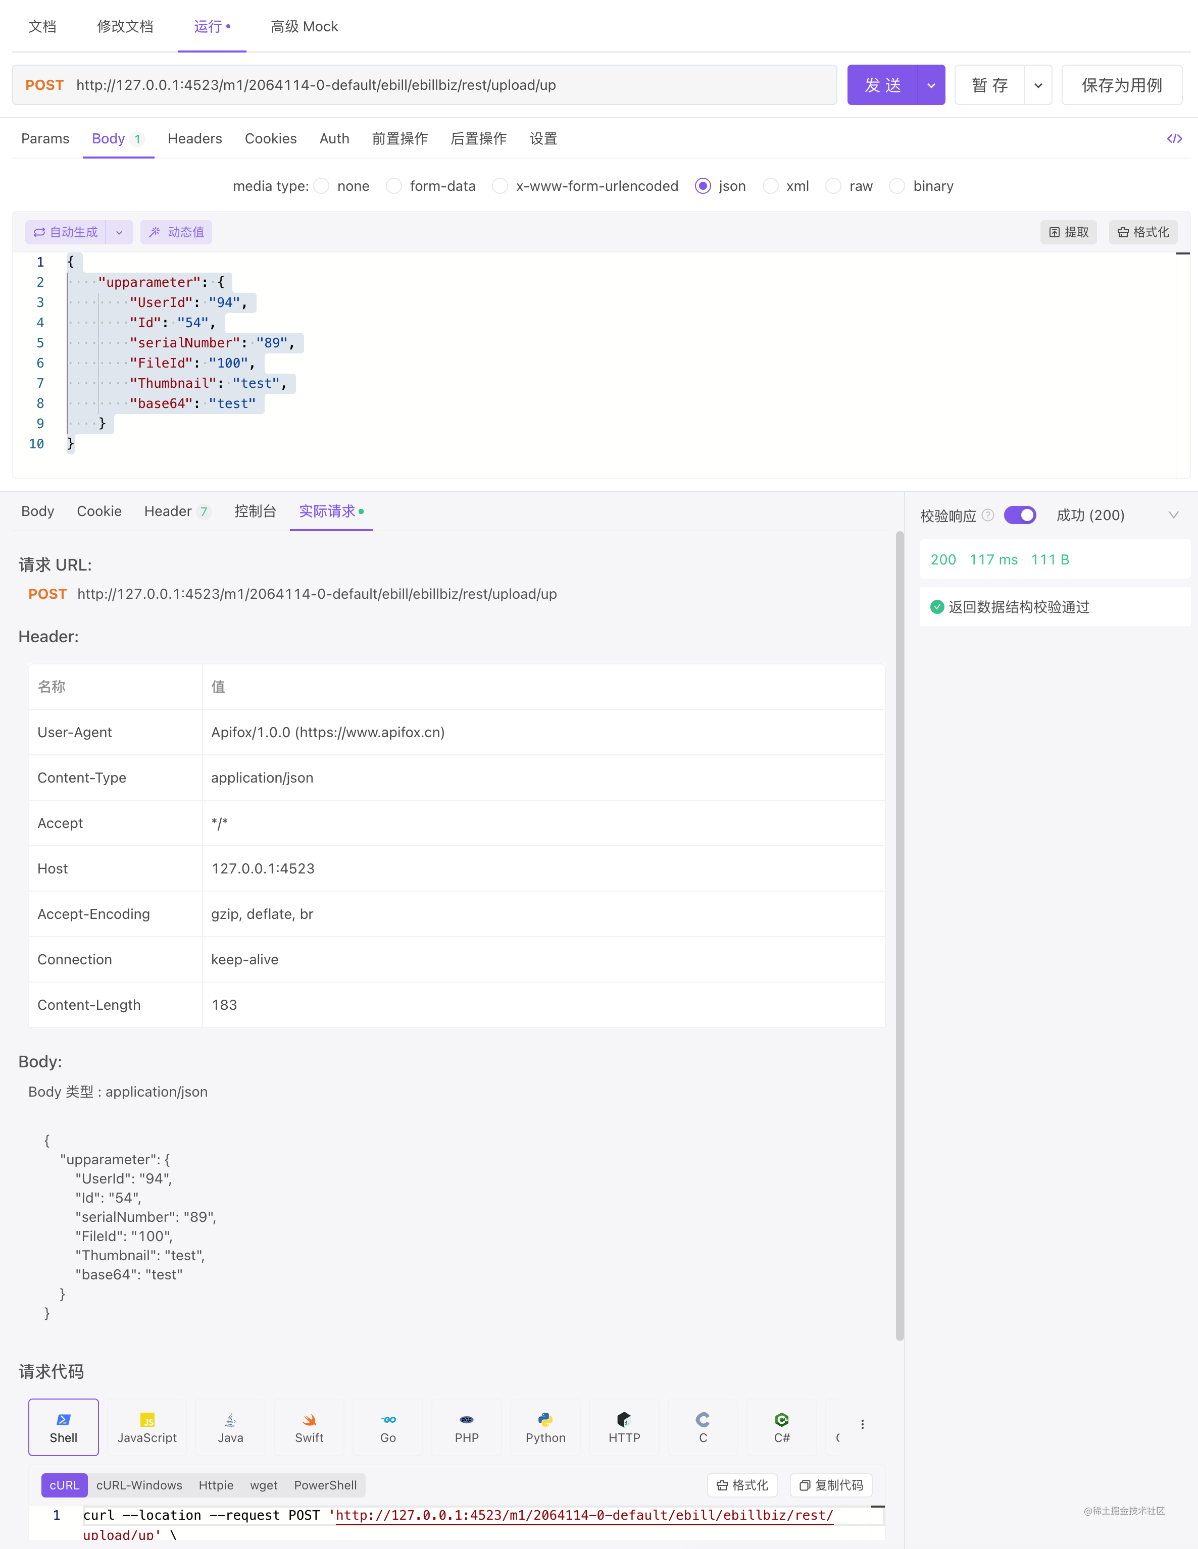This screenshot has height=1549, width=1198.
Task: Click the 发送 send button
Action: tap(882, 85)
